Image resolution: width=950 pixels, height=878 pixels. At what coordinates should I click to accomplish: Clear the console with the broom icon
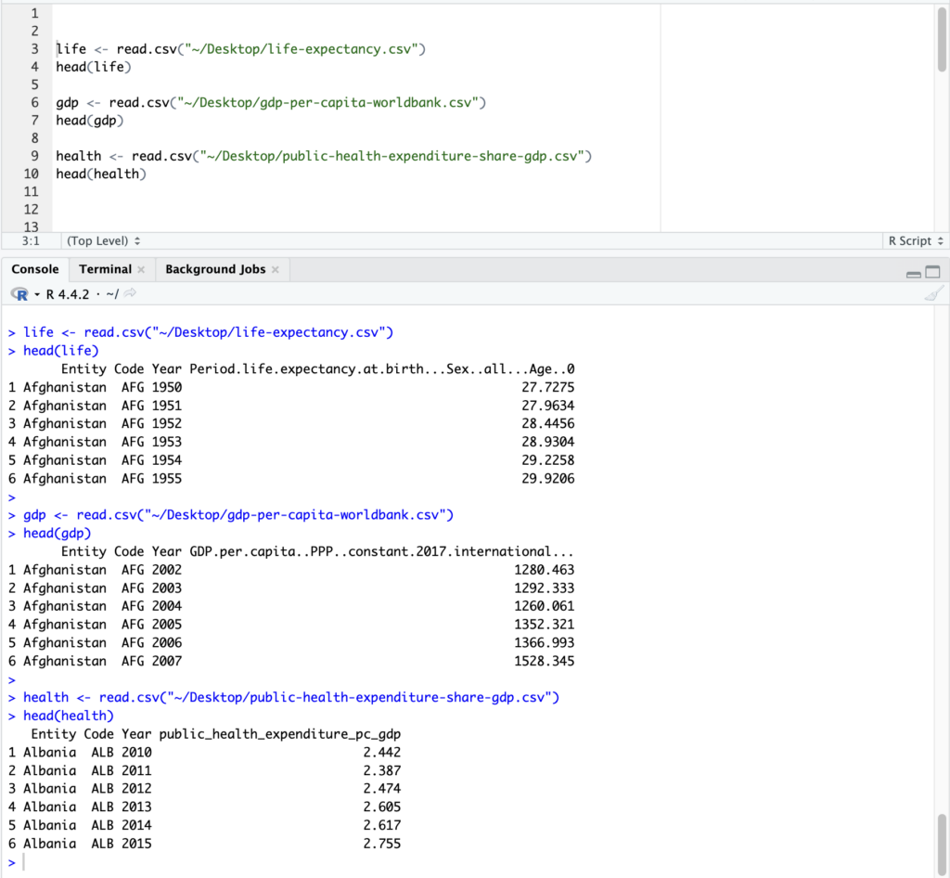[933, 294]
